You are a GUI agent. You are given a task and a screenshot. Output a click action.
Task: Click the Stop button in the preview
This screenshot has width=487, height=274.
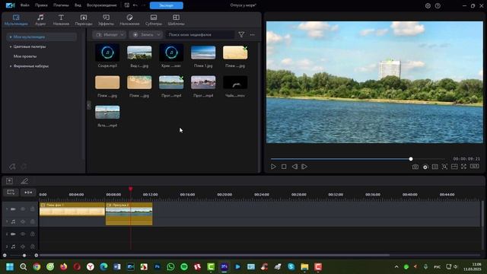(x=284, y=167)
